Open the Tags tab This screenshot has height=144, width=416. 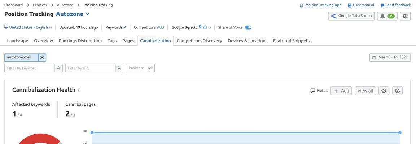coord(112,41)
